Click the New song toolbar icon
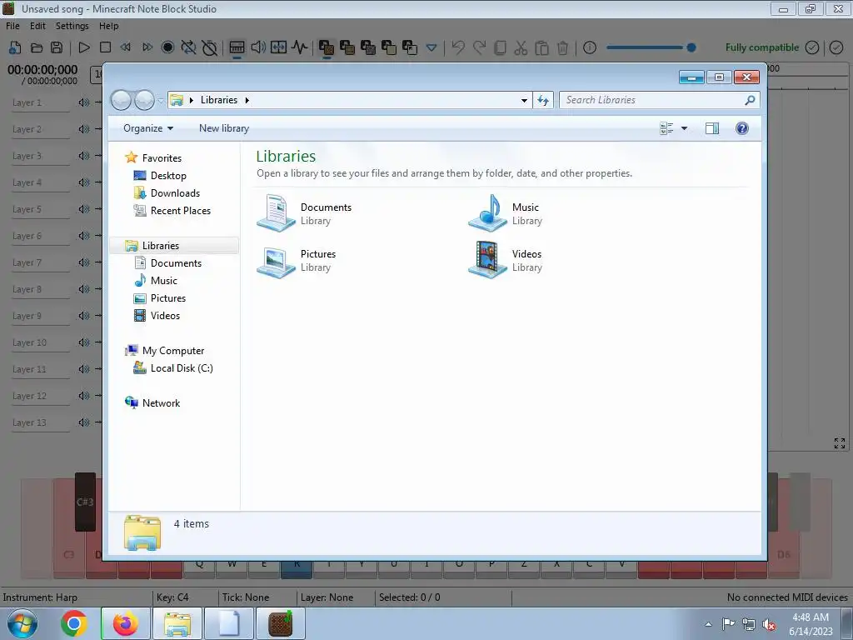853x640 pixels. [x=15, y=47]
